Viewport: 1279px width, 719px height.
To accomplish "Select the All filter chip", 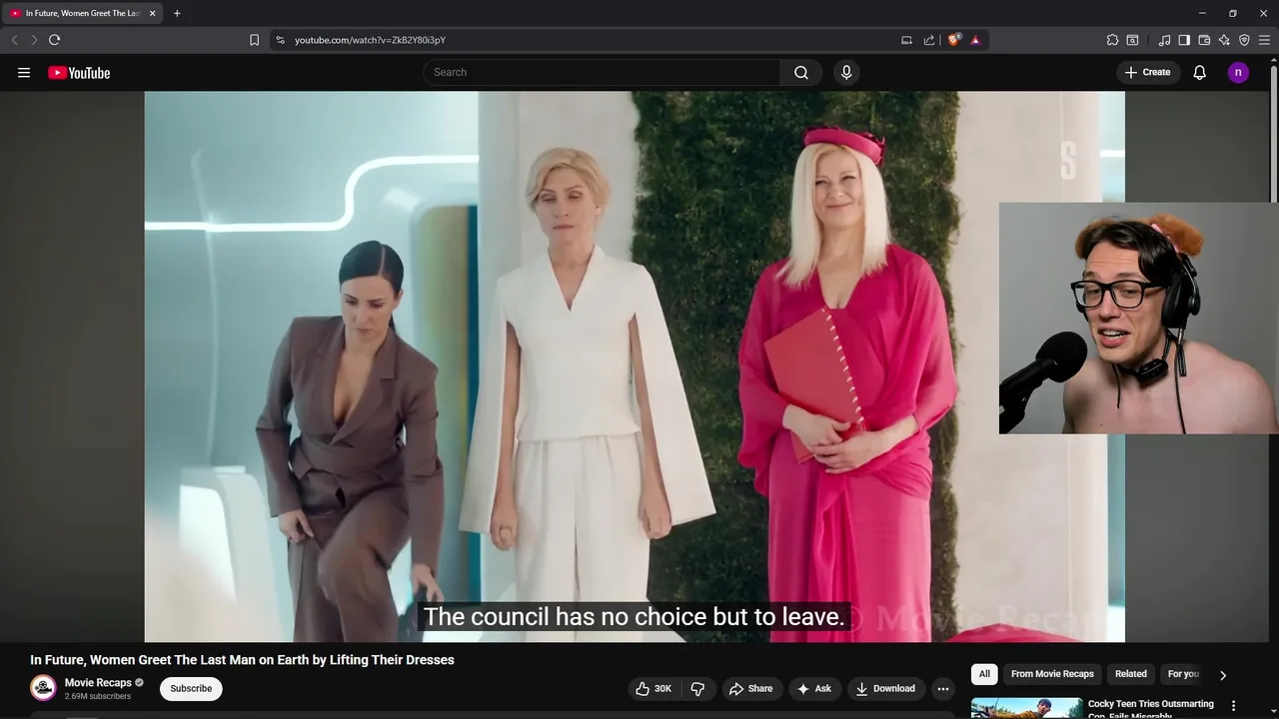I will tap(984, 674).
